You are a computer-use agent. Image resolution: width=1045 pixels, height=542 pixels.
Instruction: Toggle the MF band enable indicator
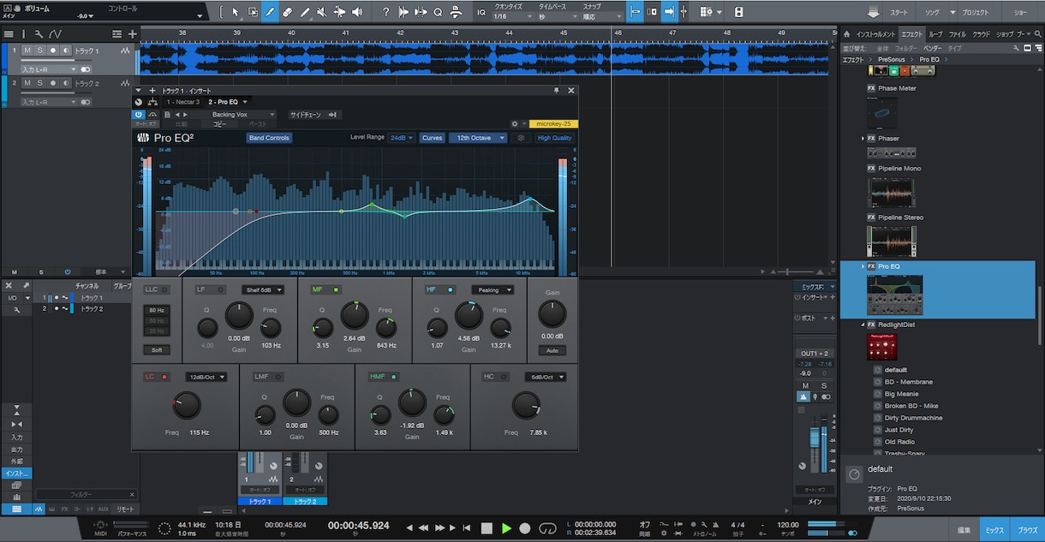336,290
